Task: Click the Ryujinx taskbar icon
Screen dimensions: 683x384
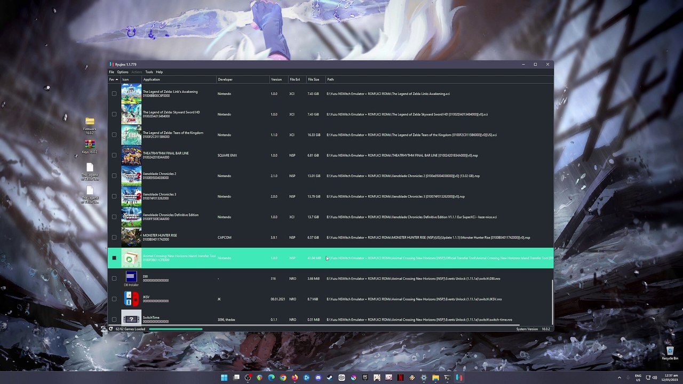Action: point(459,378)
